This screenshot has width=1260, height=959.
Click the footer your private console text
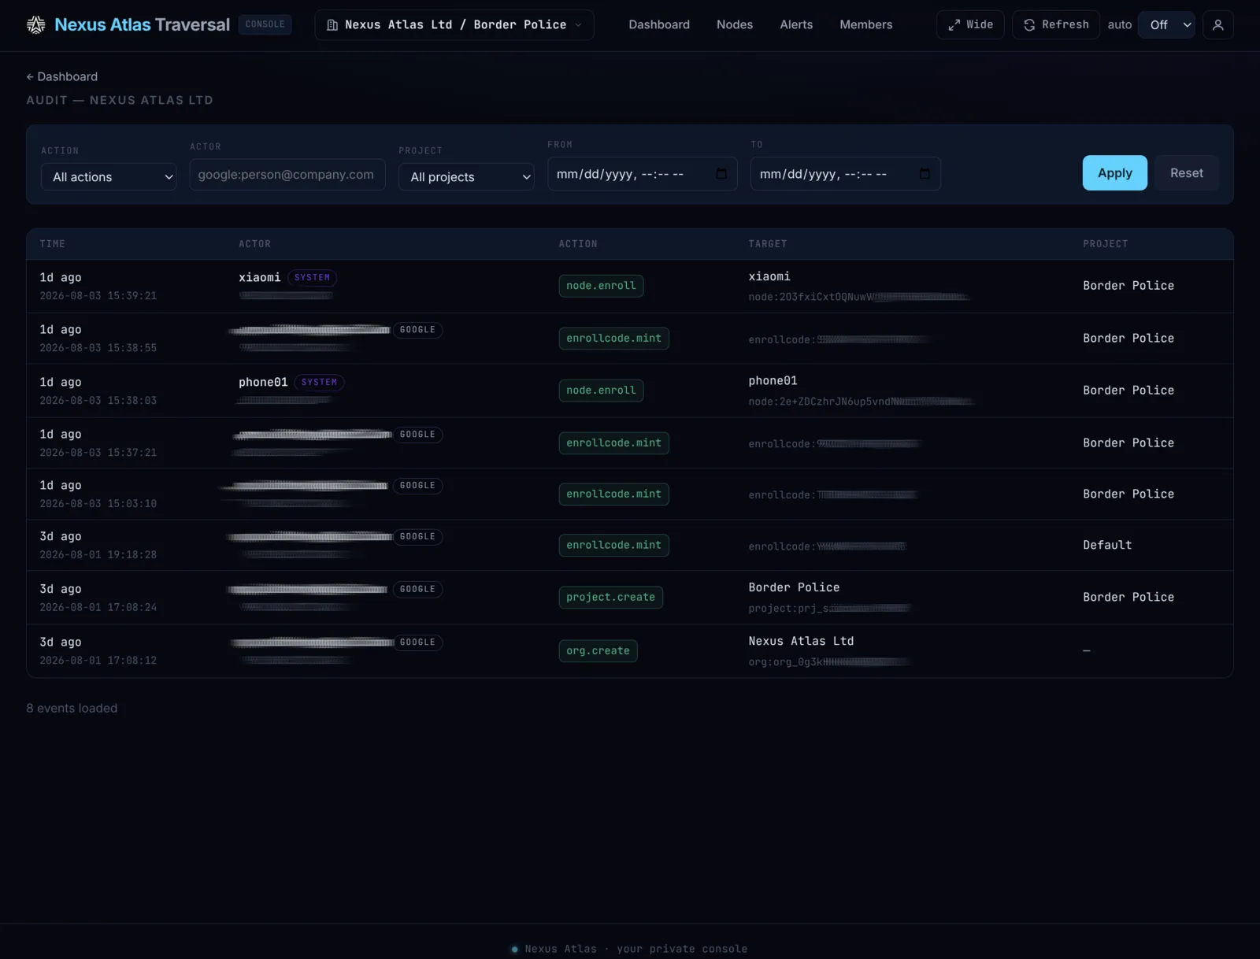click(x=683, y=950)
